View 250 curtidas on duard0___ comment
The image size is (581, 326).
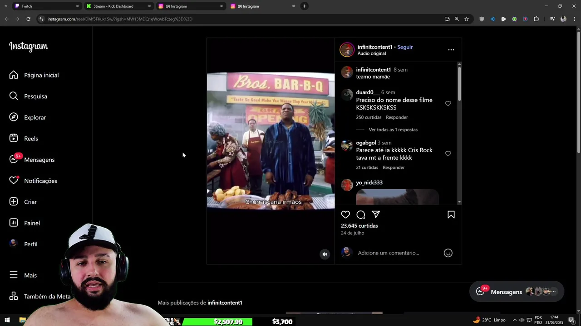pyautogui.click(x=369, y=117)
